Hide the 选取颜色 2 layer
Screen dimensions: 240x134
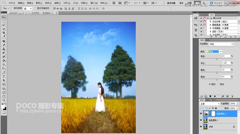(x=201, y=114)
